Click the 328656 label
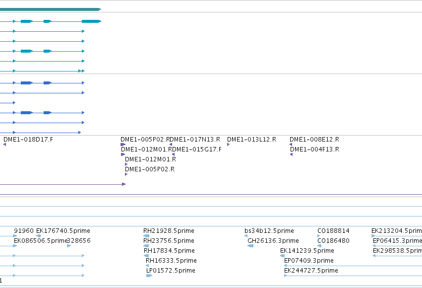This screenshot has height=288, width=422. tap(78, 241)
